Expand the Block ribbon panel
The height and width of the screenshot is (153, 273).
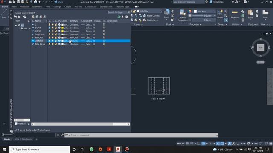click(x=170, y=24)
